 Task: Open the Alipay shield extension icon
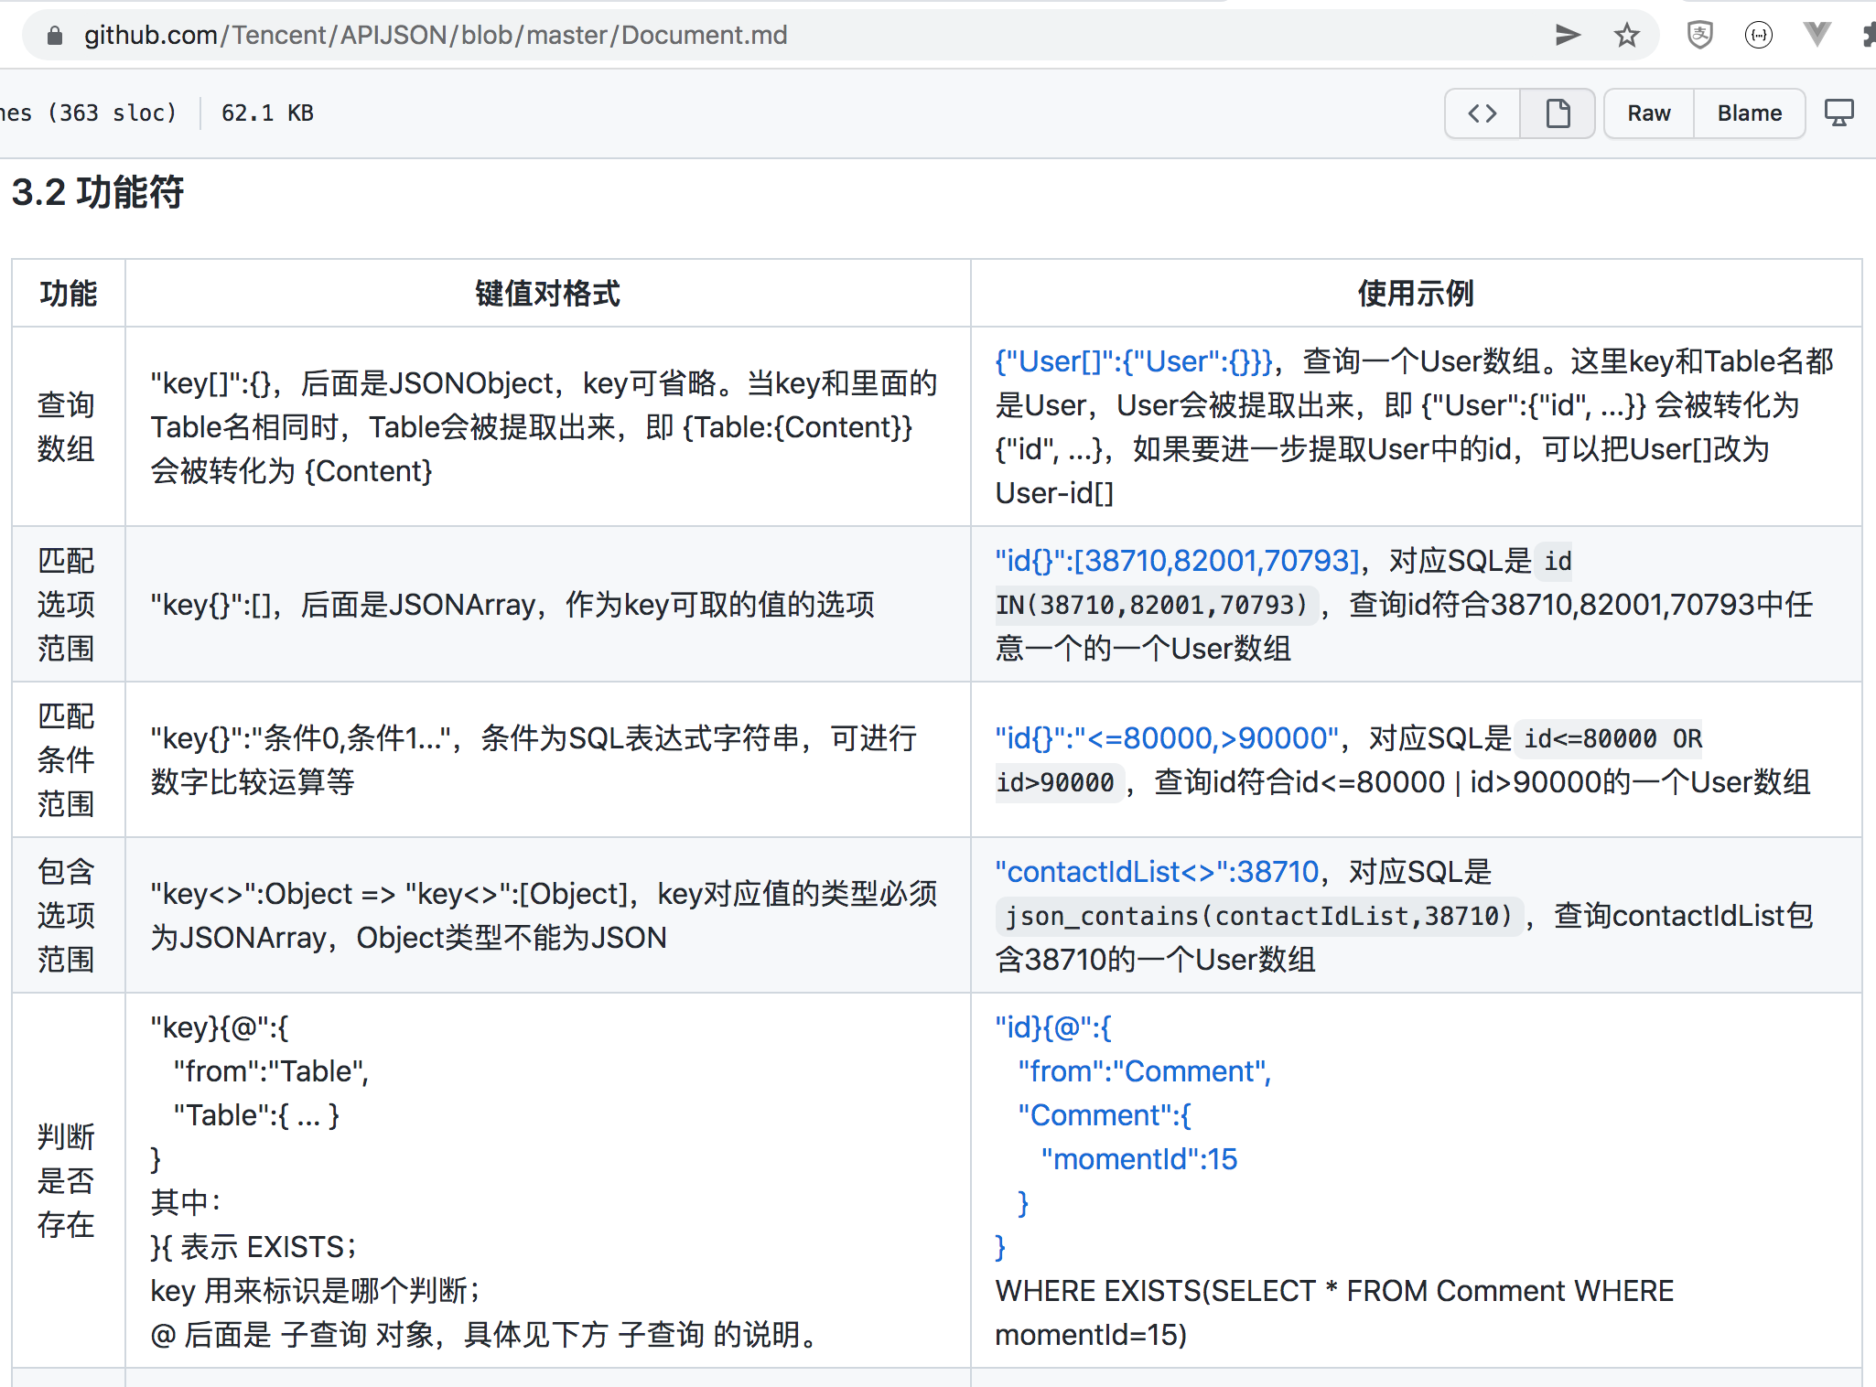click(x=1699, y=36)
